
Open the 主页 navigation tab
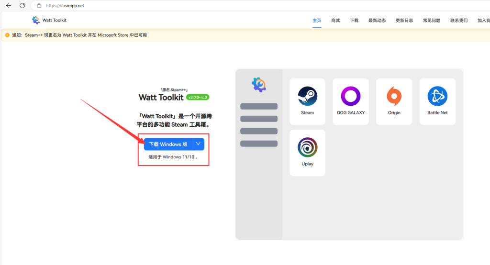pos(317,21)
